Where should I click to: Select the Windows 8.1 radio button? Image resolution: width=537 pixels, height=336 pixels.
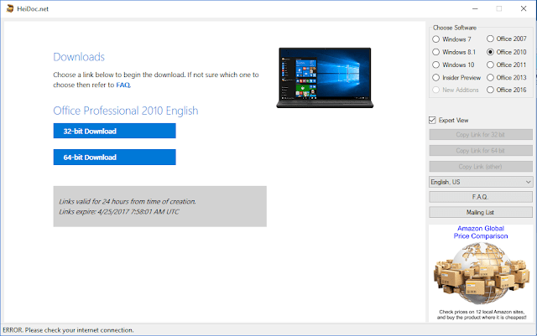click(435, 52)
